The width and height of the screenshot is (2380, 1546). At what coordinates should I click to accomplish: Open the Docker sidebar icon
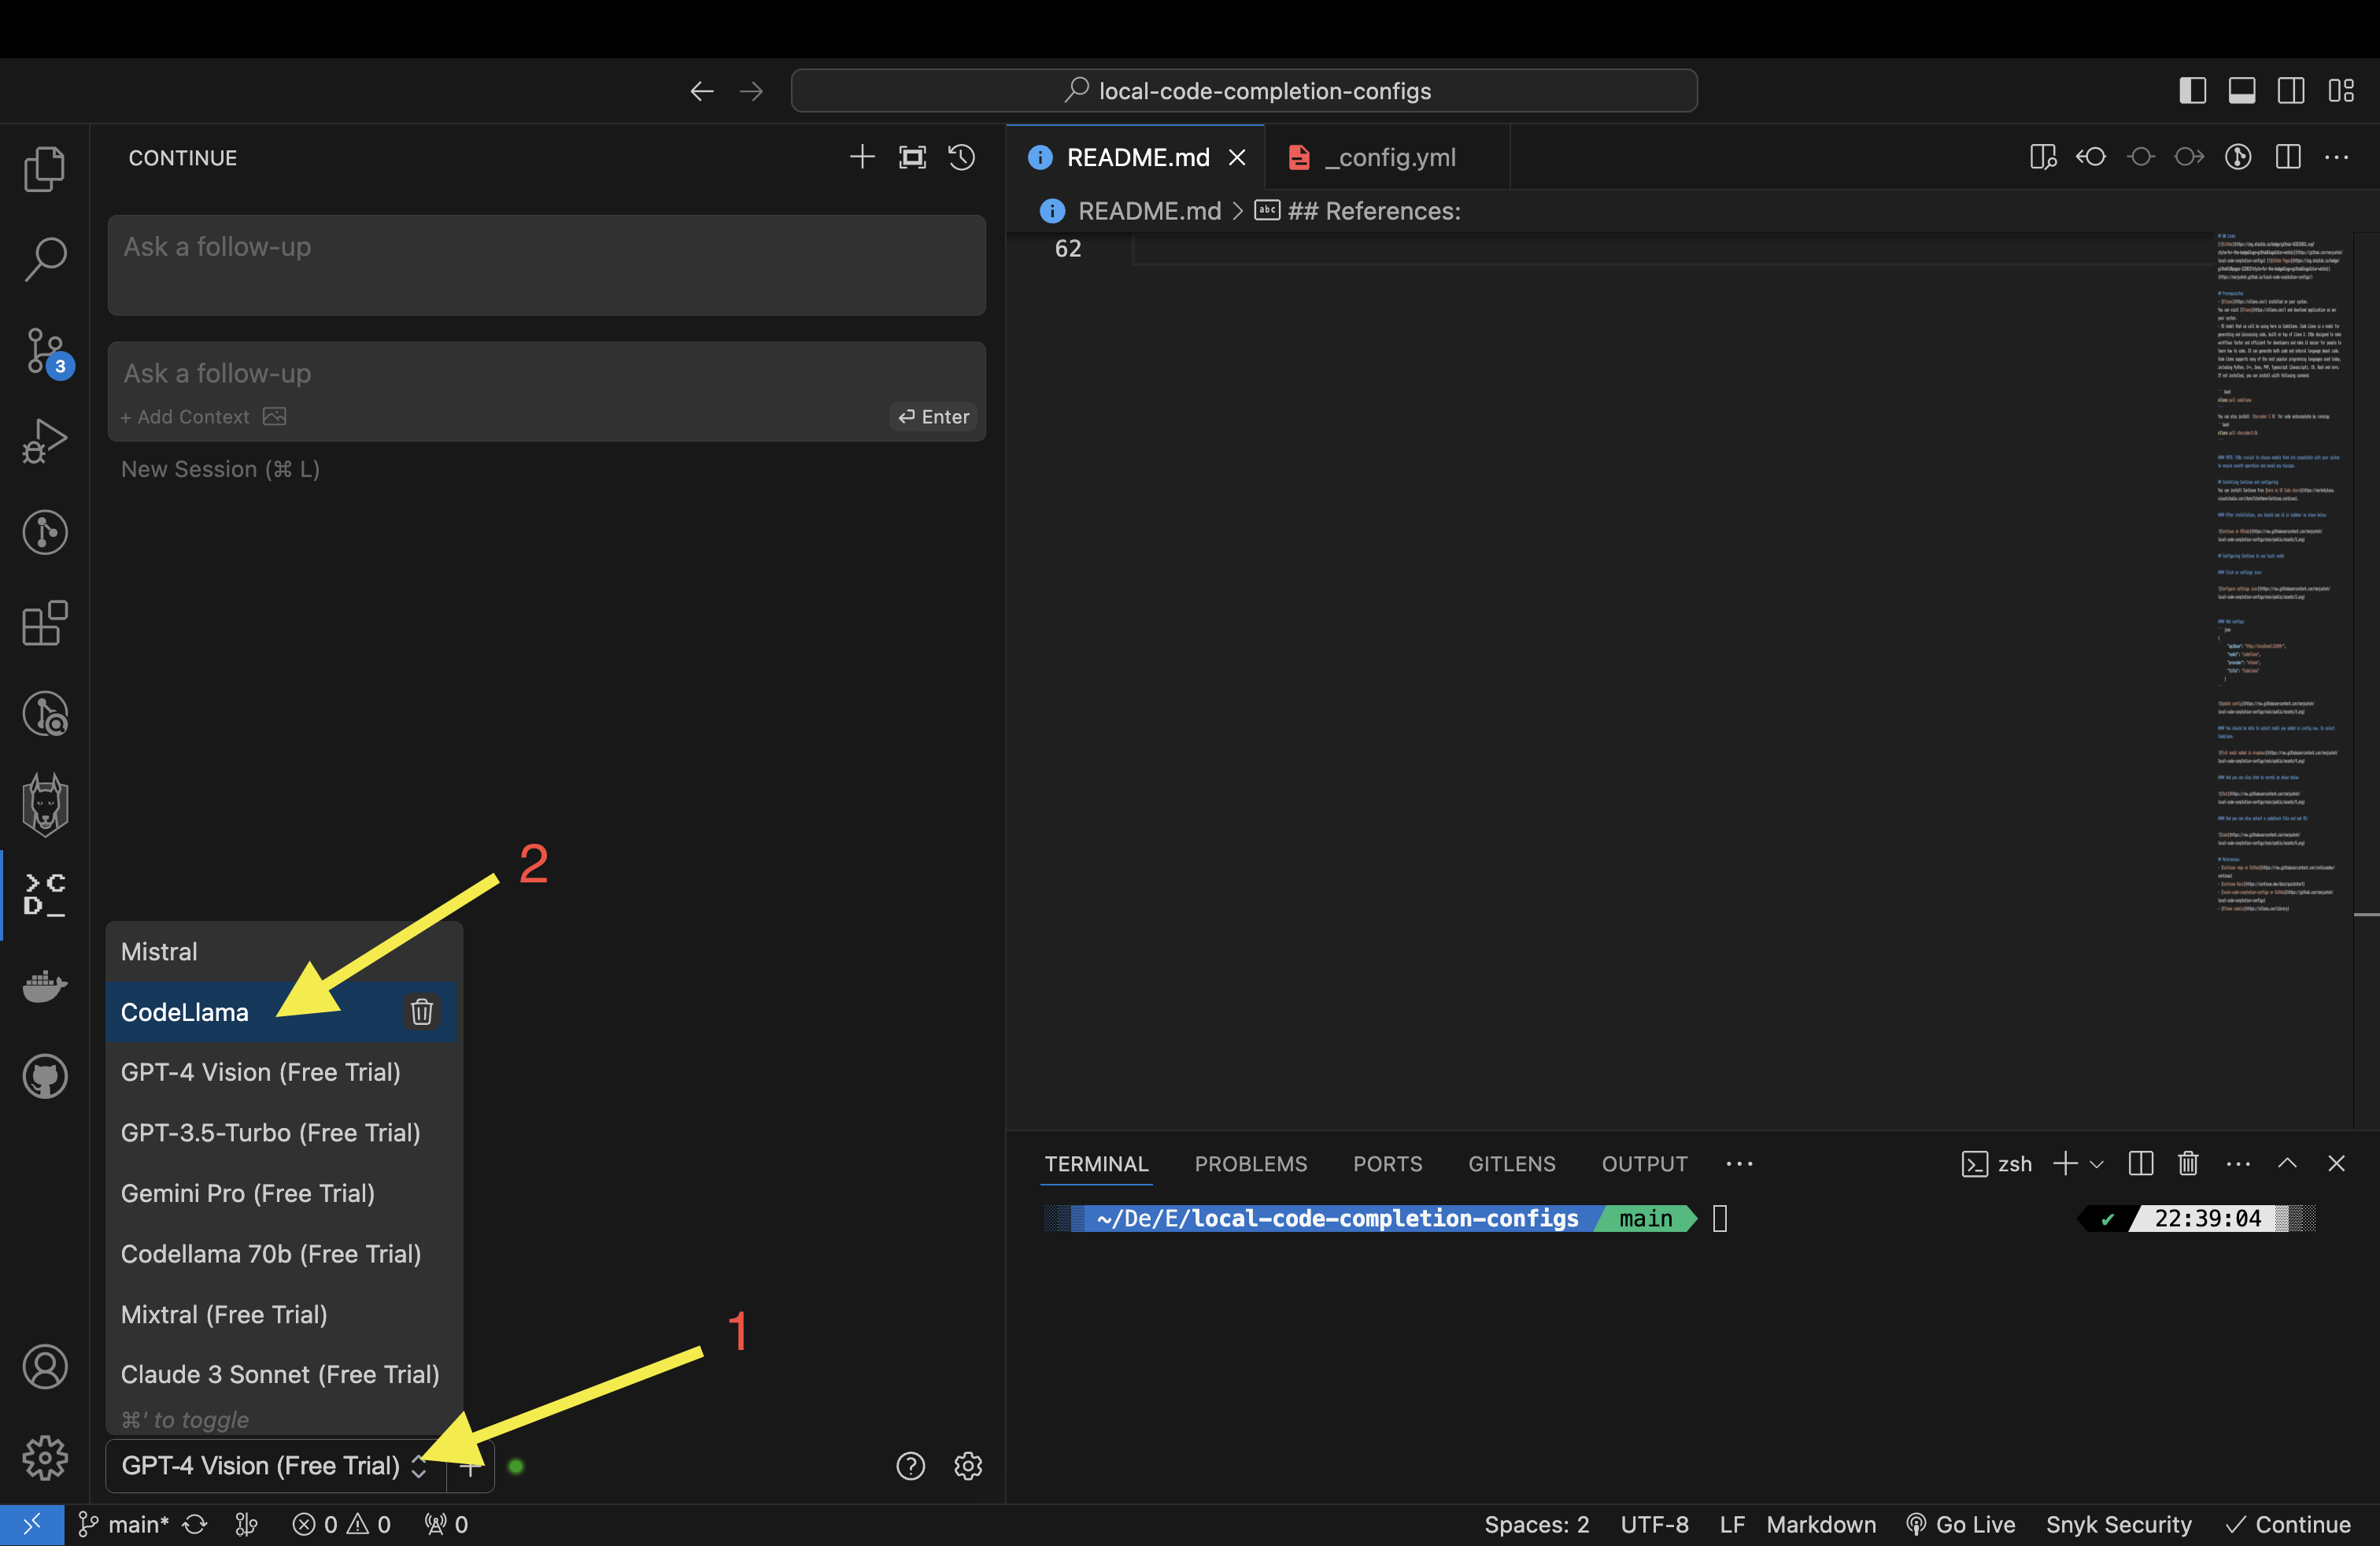(x=45, y=985)
